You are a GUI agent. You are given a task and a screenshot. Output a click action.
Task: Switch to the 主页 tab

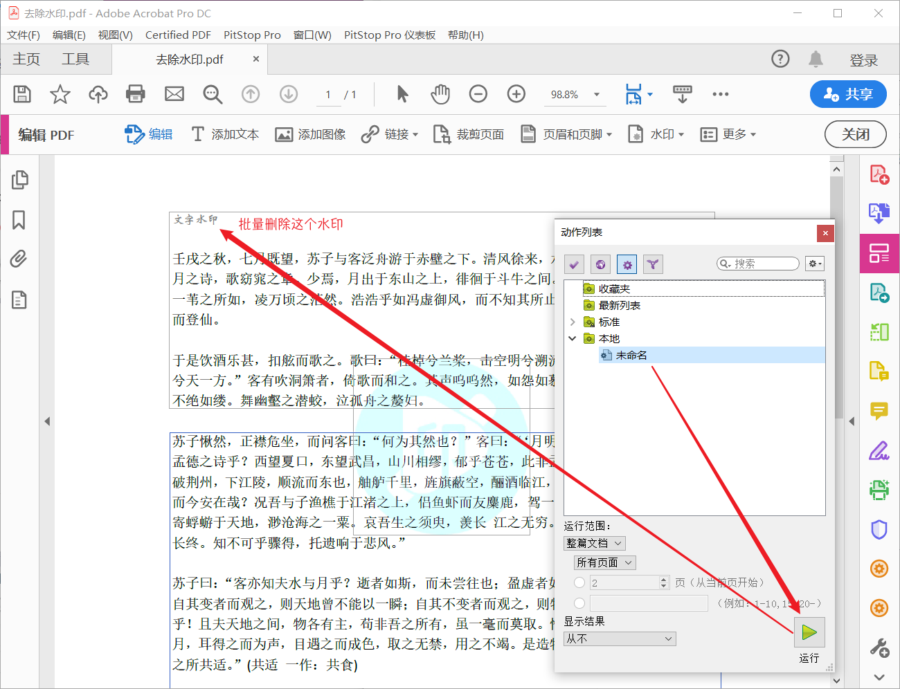26,59
